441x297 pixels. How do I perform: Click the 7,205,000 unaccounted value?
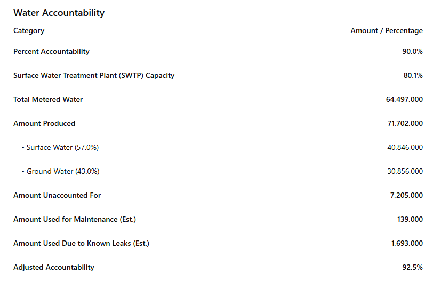click(406, 196)
